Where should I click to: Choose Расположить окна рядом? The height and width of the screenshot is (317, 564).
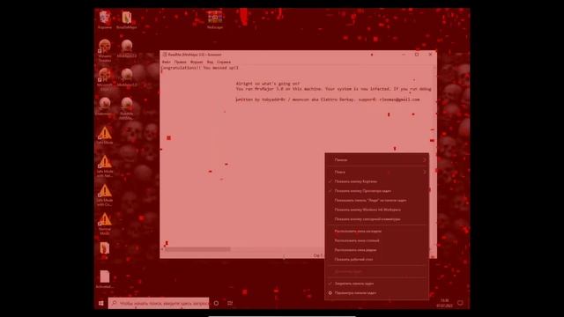pos(376,250)
